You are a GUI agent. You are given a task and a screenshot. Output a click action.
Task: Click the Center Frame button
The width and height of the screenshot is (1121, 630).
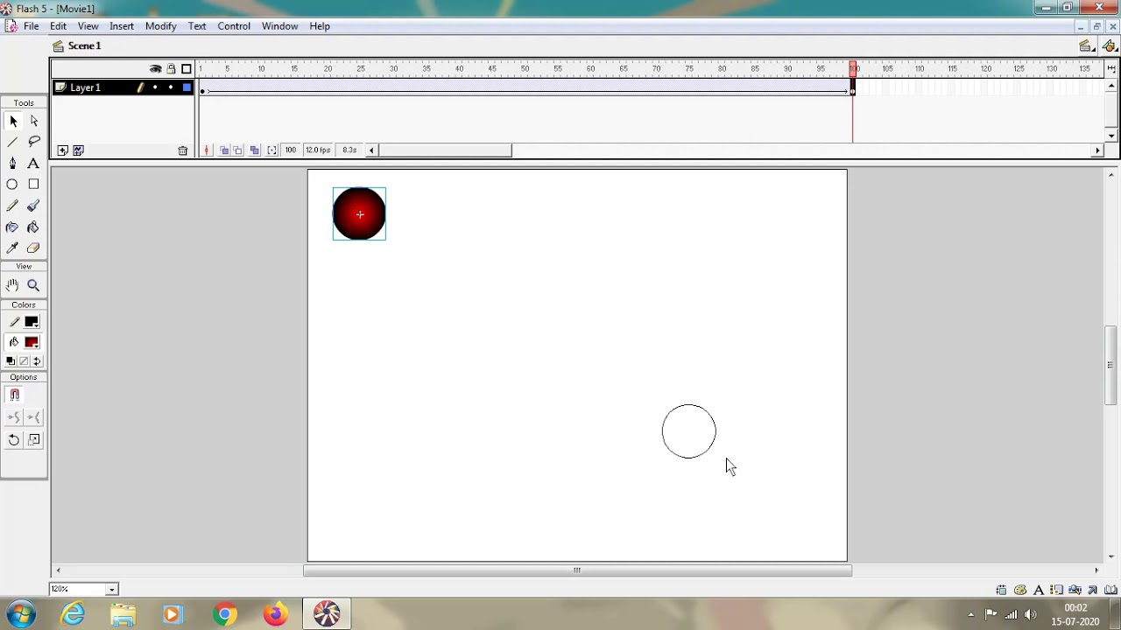pos(207,150)
